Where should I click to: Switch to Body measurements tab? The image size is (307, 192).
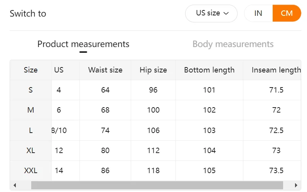point(233,44)
